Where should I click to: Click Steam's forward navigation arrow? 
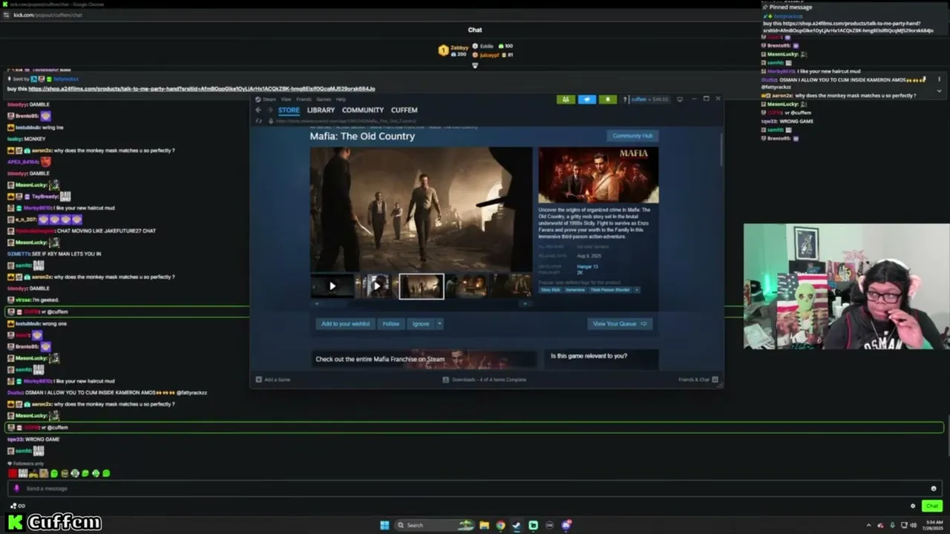(x=269, y=110)
